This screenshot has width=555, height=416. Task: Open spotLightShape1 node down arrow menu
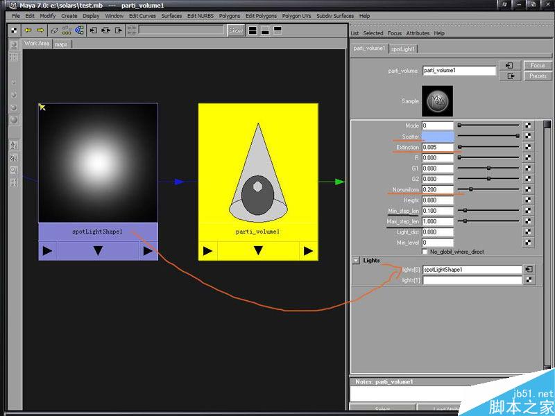click(98, 251)
